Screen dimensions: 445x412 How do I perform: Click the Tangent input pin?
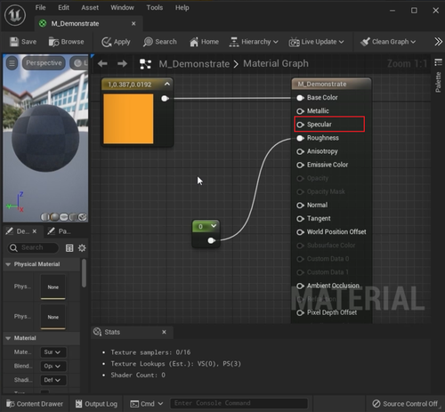[300, 219]
